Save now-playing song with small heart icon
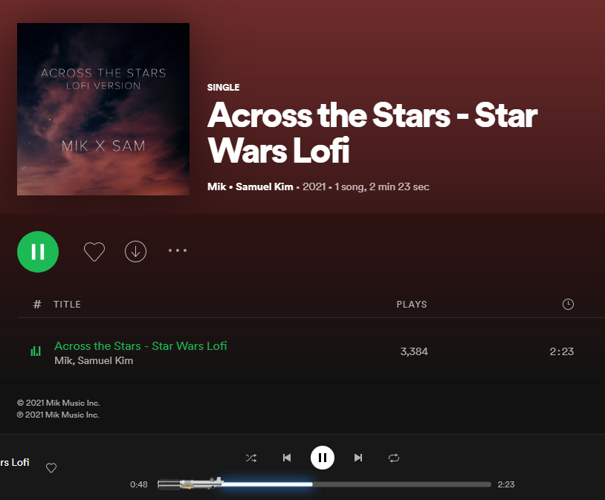 pyautogui.click(x=51, y=468)
